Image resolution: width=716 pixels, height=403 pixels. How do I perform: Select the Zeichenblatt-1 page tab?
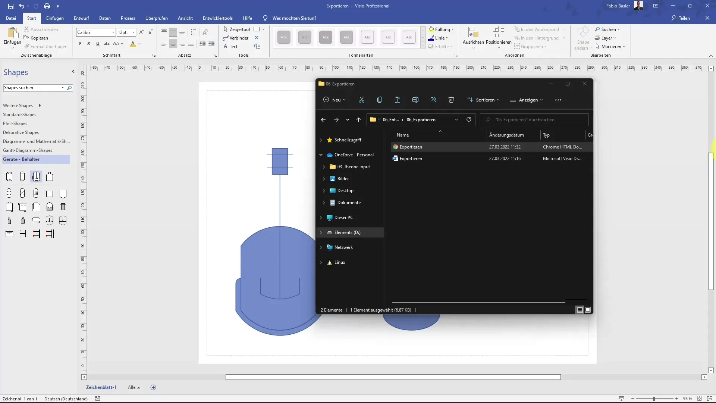(101, 387)
